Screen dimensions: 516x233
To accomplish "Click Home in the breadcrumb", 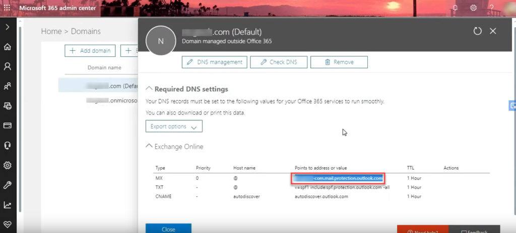I will 51,32.
